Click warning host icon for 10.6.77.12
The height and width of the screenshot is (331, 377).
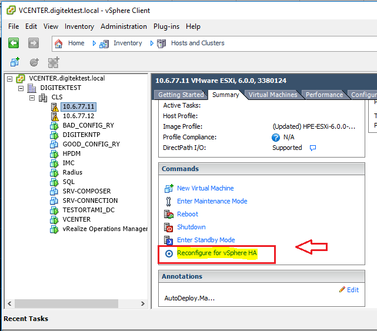[x=55, y=116]
